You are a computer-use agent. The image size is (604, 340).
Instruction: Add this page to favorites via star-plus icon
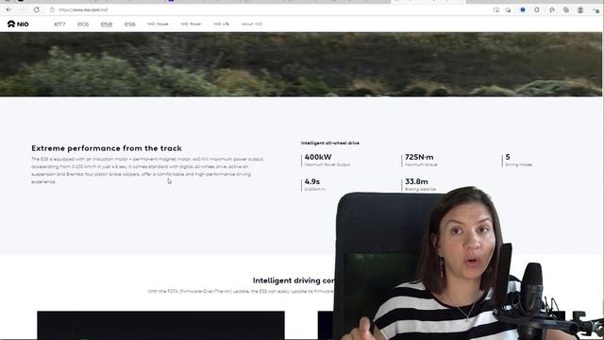point(508,10)
